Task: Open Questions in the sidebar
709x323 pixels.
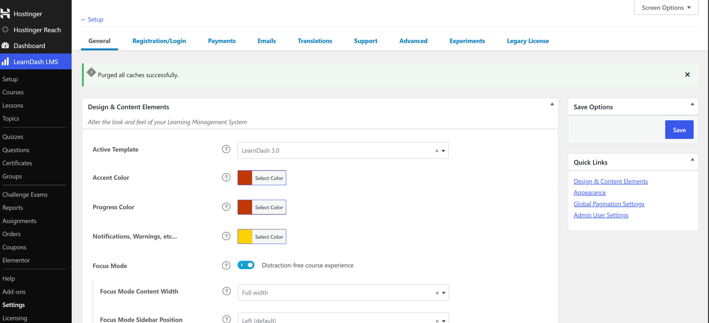Action: tap(16, 150)
